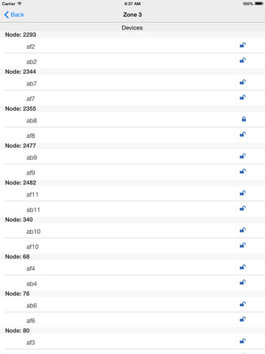Toggle lock state of device af4
This screenshot has width=265, height=354.
[x=243, y=267]
